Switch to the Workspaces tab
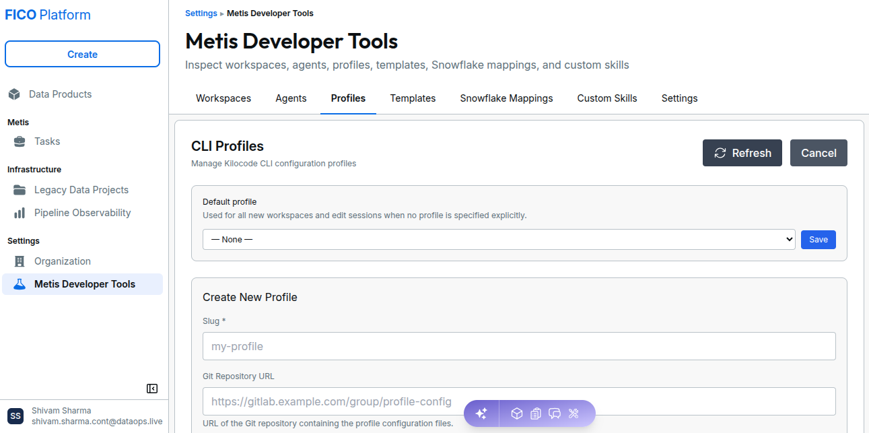The width and height of the screenshot is (869, 433). 223,98
